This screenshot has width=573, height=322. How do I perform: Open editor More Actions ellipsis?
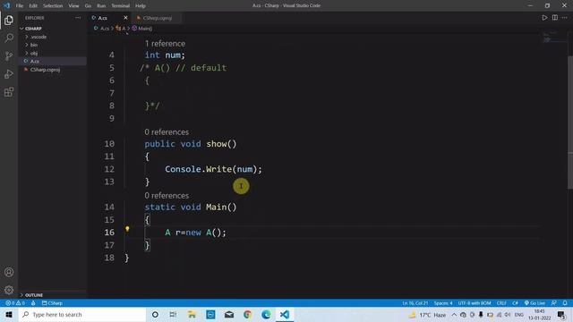565,18
